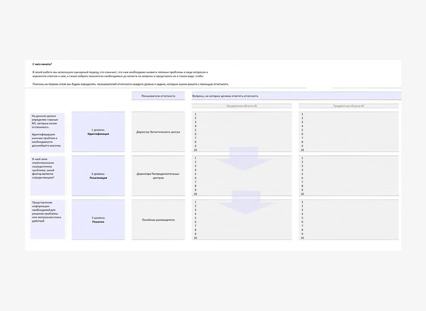Select the 'Директора Распределительных центров' cell
This screenshot has width=426, height=311.
point(158,176)
